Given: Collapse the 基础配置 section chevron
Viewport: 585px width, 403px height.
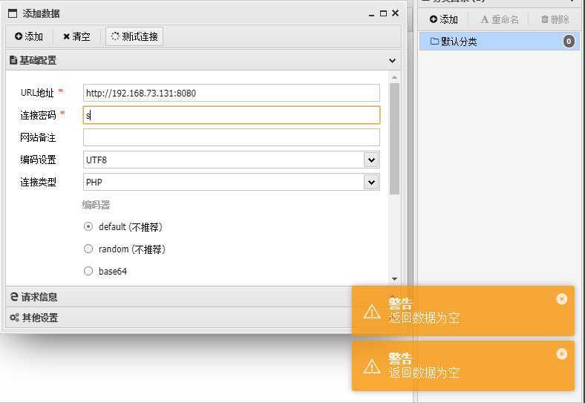Looking at the screenshot, I should [392, 60].
